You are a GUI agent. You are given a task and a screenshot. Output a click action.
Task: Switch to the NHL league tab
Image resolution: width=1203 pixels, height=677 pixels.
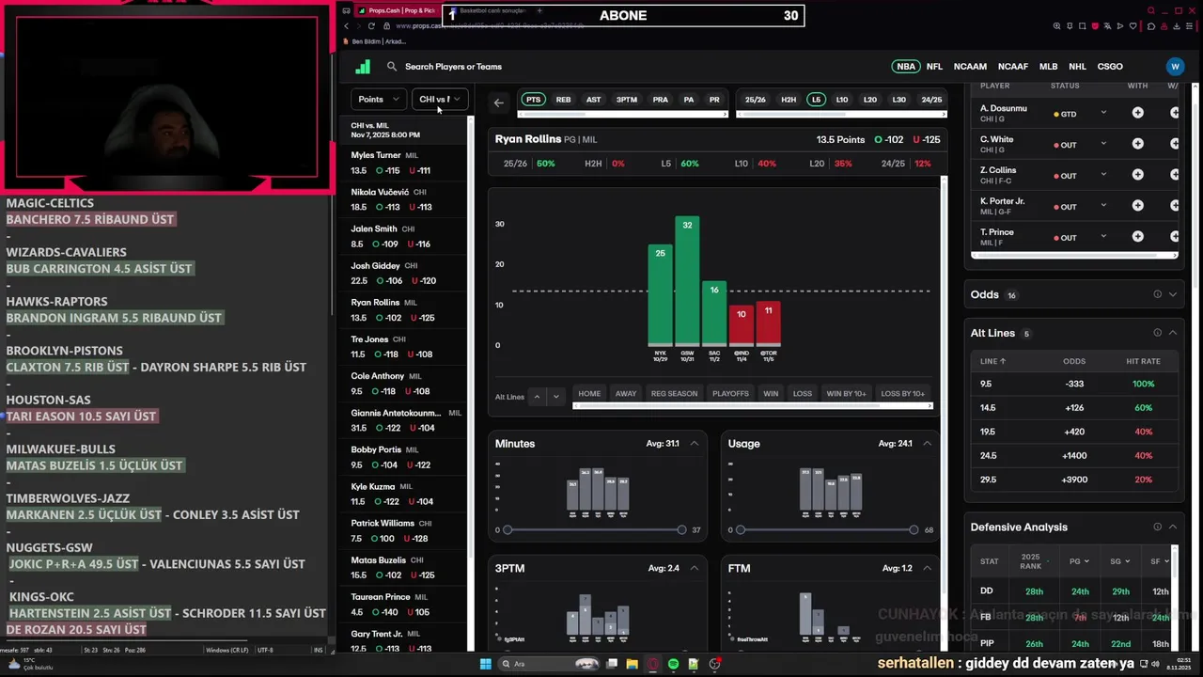(x=1077, y=67)
